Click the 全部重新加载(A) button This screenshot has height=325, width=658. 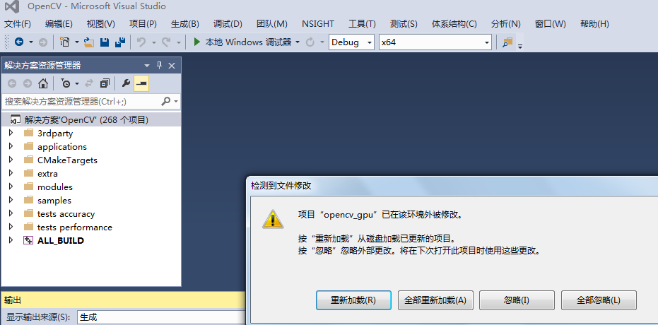[435, 300]
